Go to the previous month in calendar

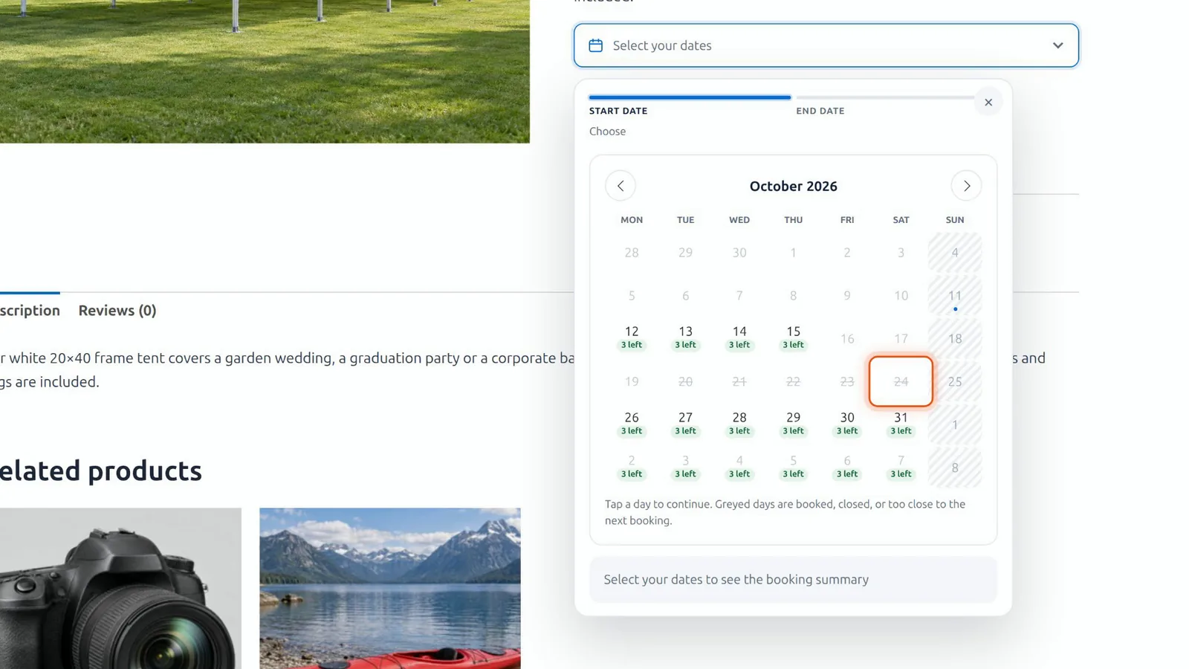pos(620,186)
